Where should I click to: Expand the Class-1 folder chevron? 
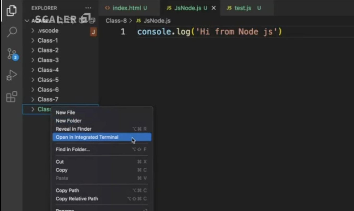pyautogui.click(x=33, y=40)
